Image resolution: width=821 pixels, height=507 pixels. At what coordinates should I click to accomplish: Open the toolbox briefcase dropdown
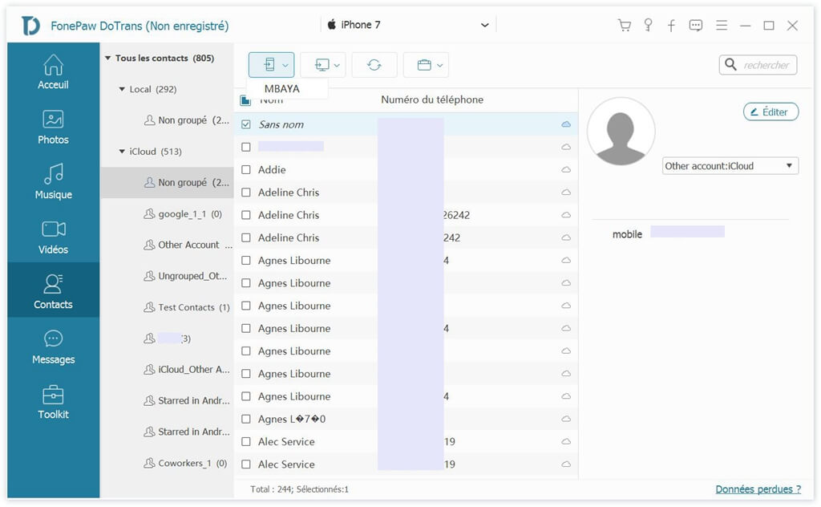coord(427,65)
